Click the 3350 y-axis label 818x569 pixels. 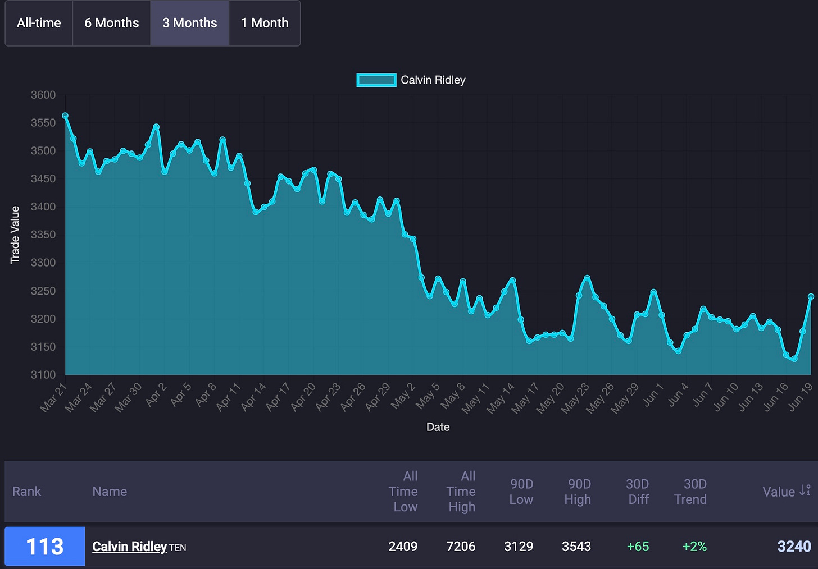click(x=43, y=235)
